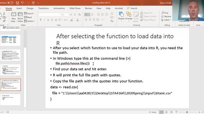Open the Section dropdown
The height and width of the screenshot is (114, 204).
30,21
